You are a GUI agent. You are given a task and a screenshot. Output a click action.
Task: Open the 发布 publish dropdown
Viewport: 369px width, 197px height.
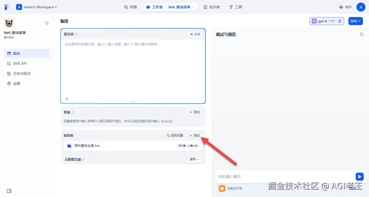[355, 21]
